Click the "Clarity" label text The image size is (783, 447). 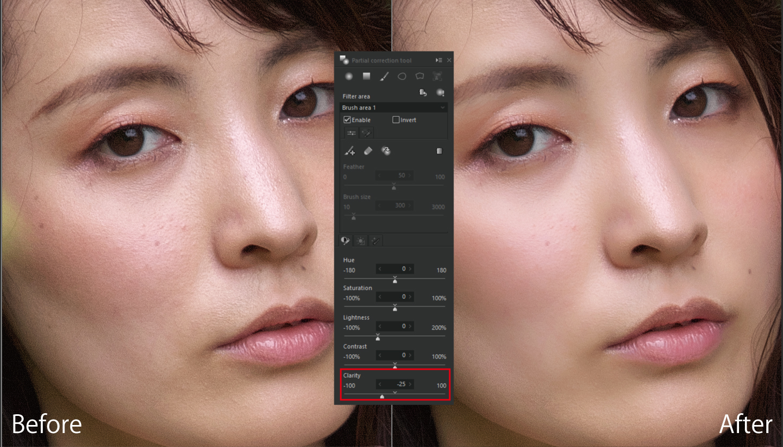(x=352, y=376)
